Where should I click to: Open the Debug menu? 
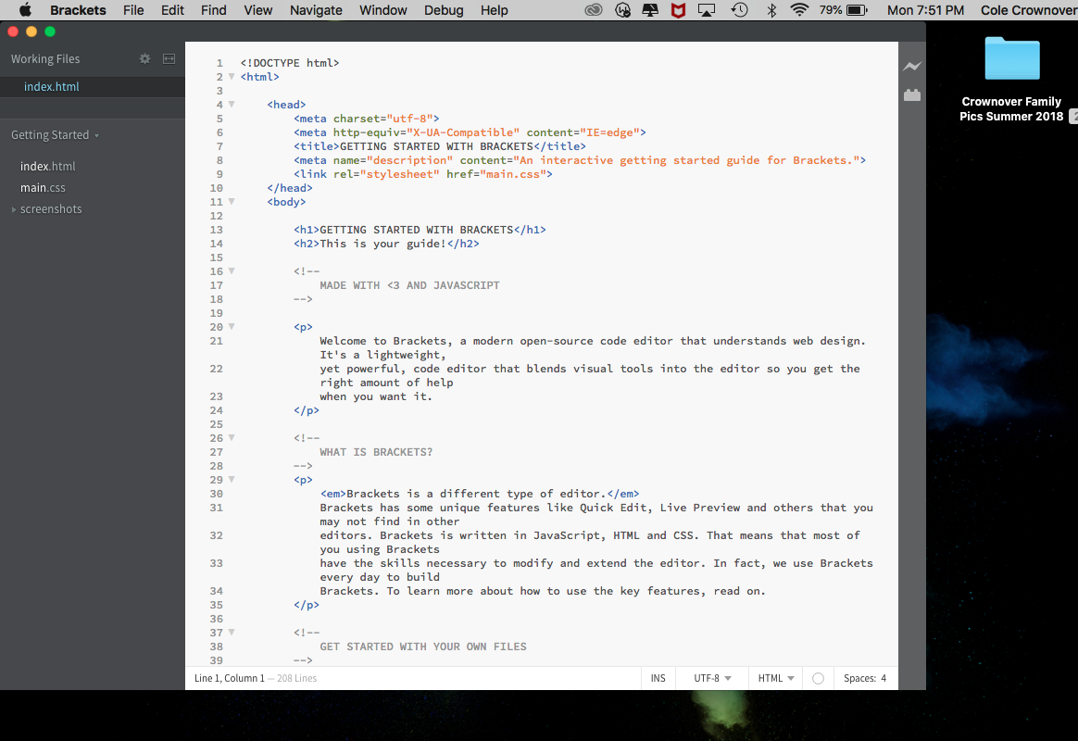(x=444, y=10)
